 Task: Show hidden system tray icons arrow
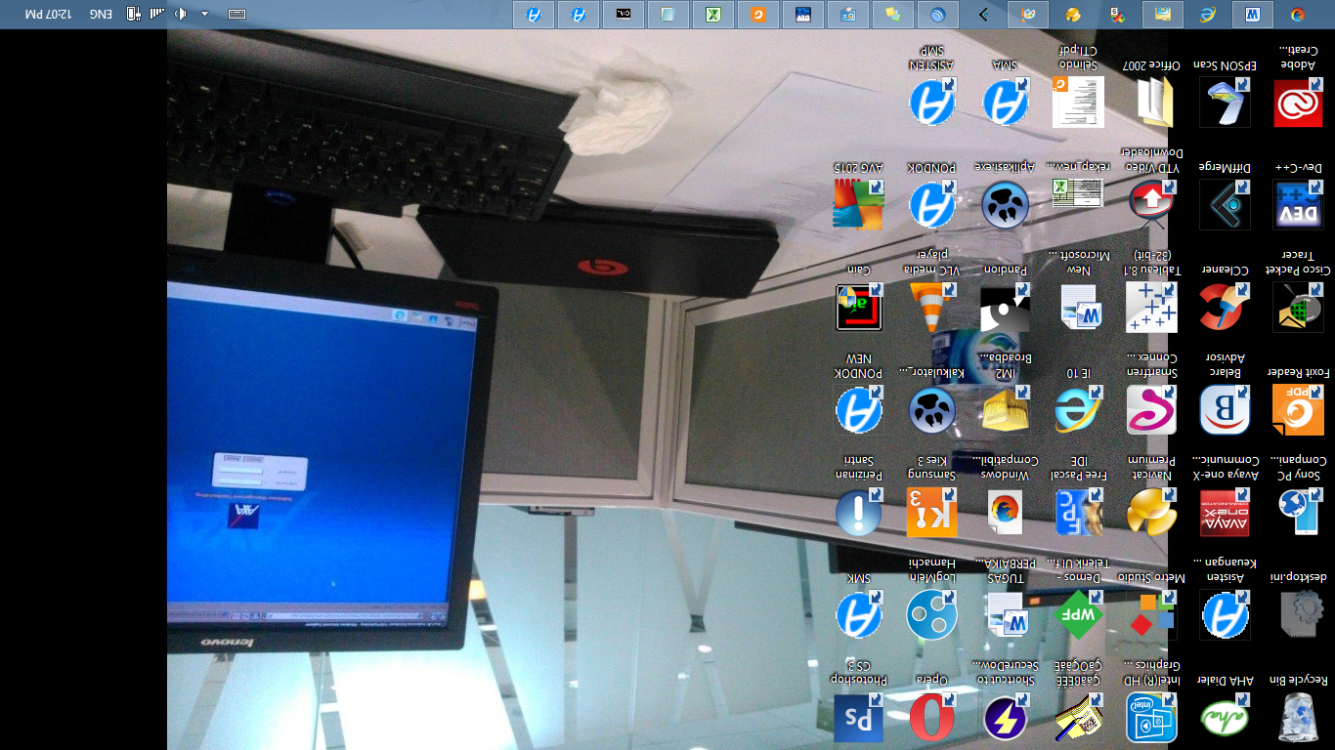pos(204,14)
